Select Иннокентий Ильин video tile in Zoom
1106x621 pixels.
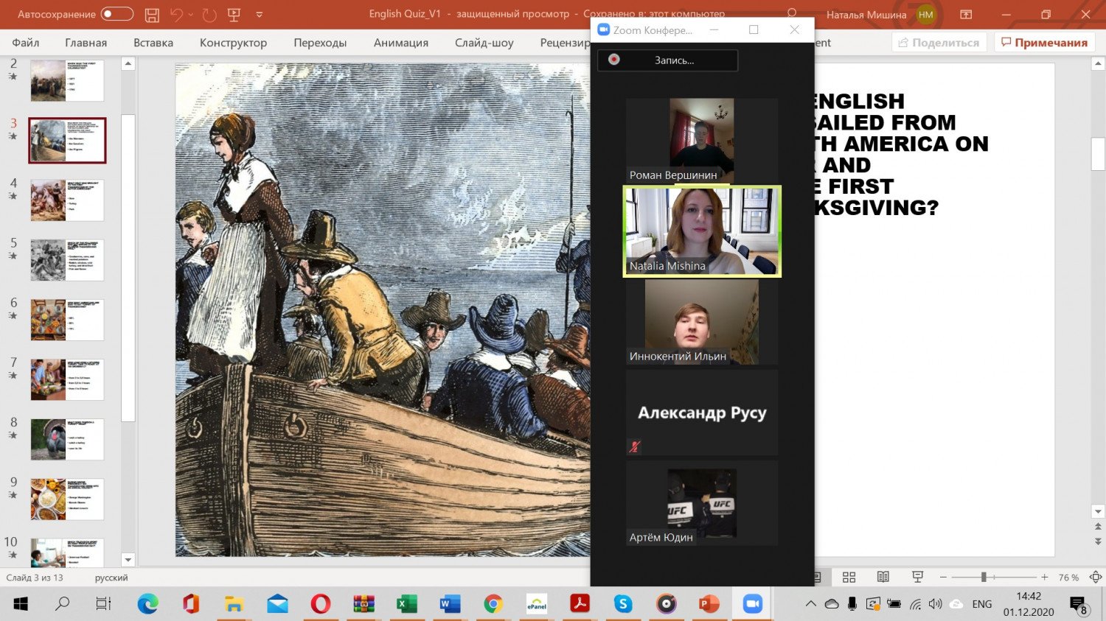tap(701, 322)
